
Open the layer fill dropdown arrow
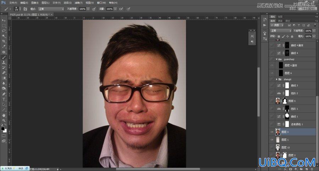coord(314,36)
